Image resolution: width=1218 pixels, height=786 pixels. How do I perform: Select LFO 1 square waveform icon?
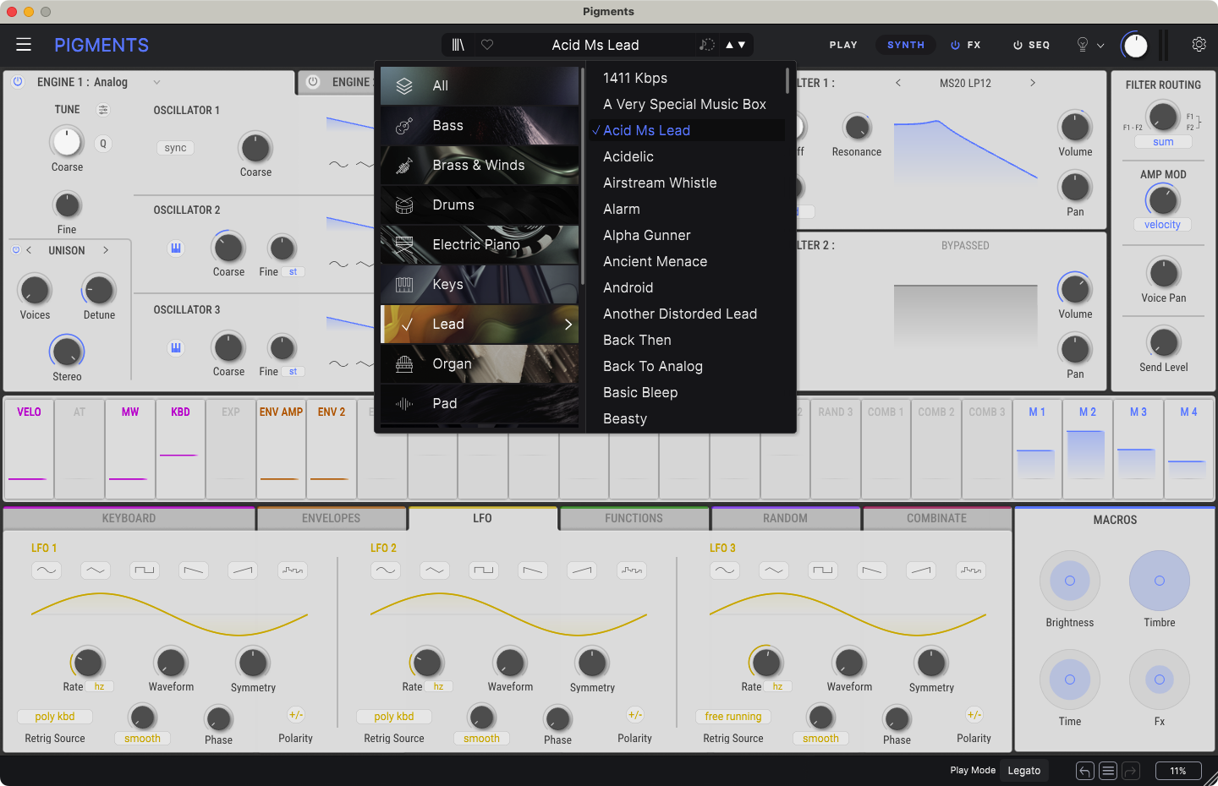[x=145, y=570]
